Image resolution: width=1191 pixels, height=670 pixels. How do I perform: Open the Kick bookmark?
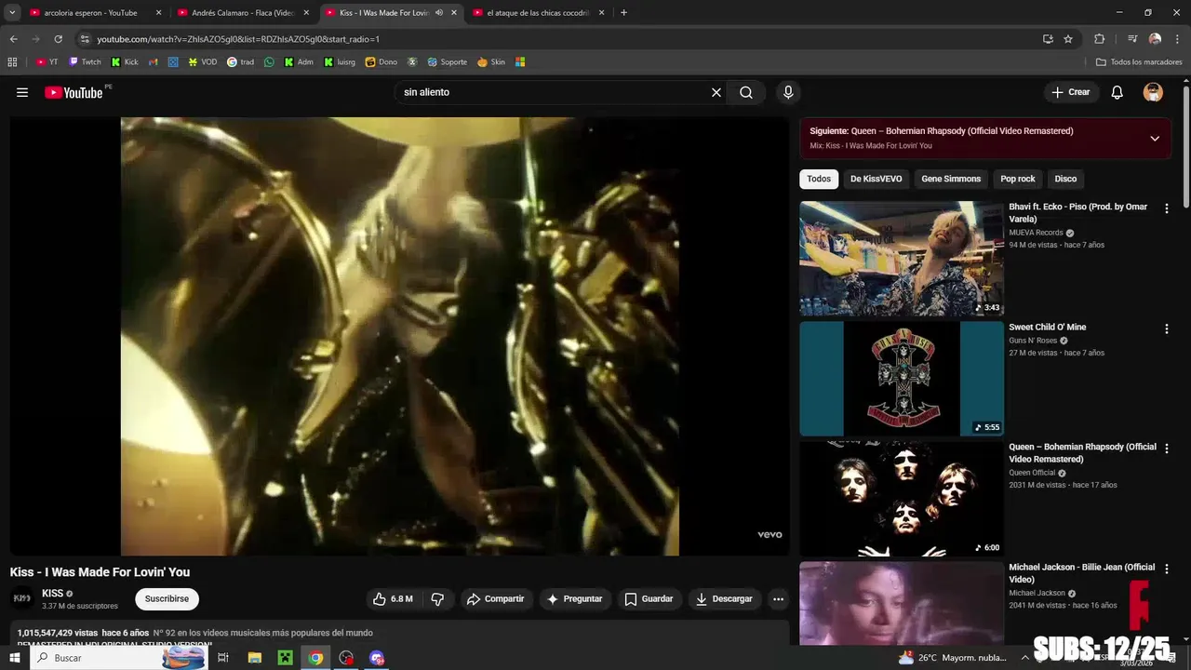click(125, 62)
